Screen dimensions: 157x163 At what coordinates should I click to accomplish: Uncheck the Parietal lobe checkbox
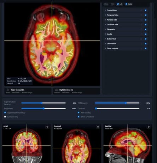pos(146,20)
